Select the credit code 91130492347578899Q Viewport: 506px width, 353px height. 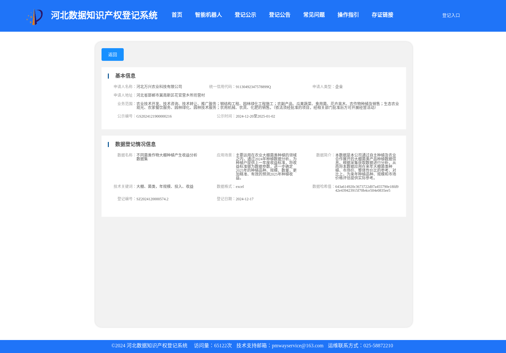pyautogui.click(x=253, y=87)
